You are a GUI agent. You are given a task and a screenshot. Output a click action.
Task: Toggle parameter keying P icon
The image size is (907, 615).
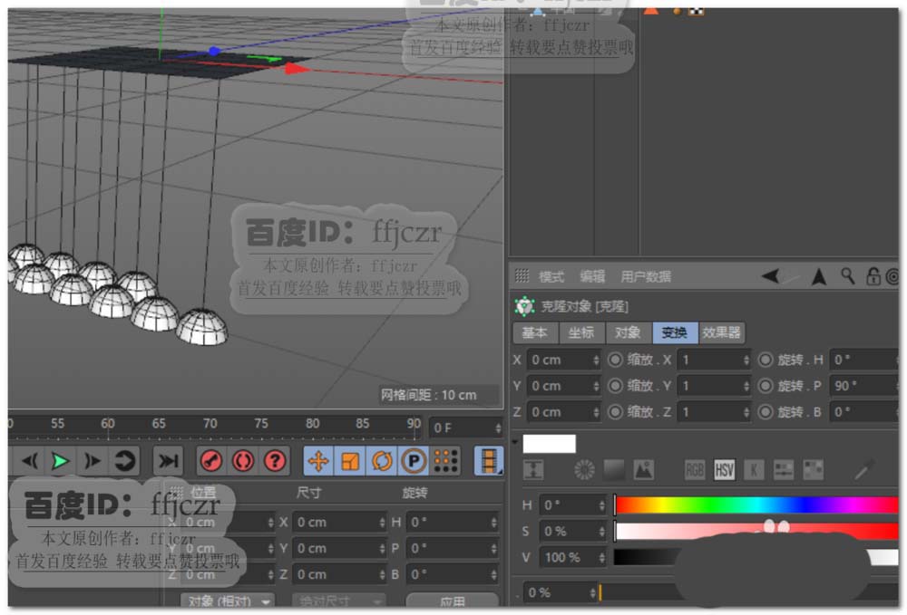pos(414,461)
